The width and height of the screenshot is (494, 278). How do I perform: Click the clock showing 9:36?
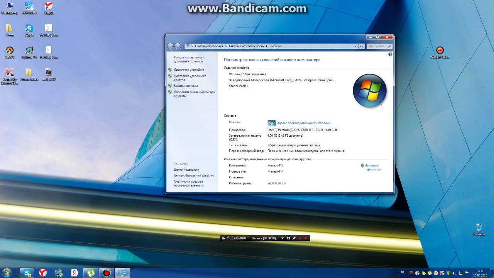[480, 271]
